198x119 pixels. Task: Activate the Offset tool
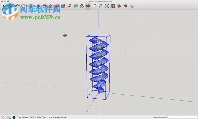[44, 6]
